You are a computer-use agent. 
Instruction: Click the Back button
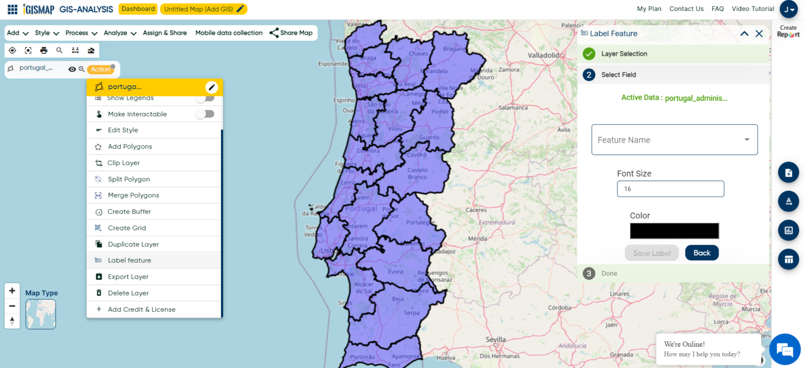pyautogui.click(x=702, y=253)
